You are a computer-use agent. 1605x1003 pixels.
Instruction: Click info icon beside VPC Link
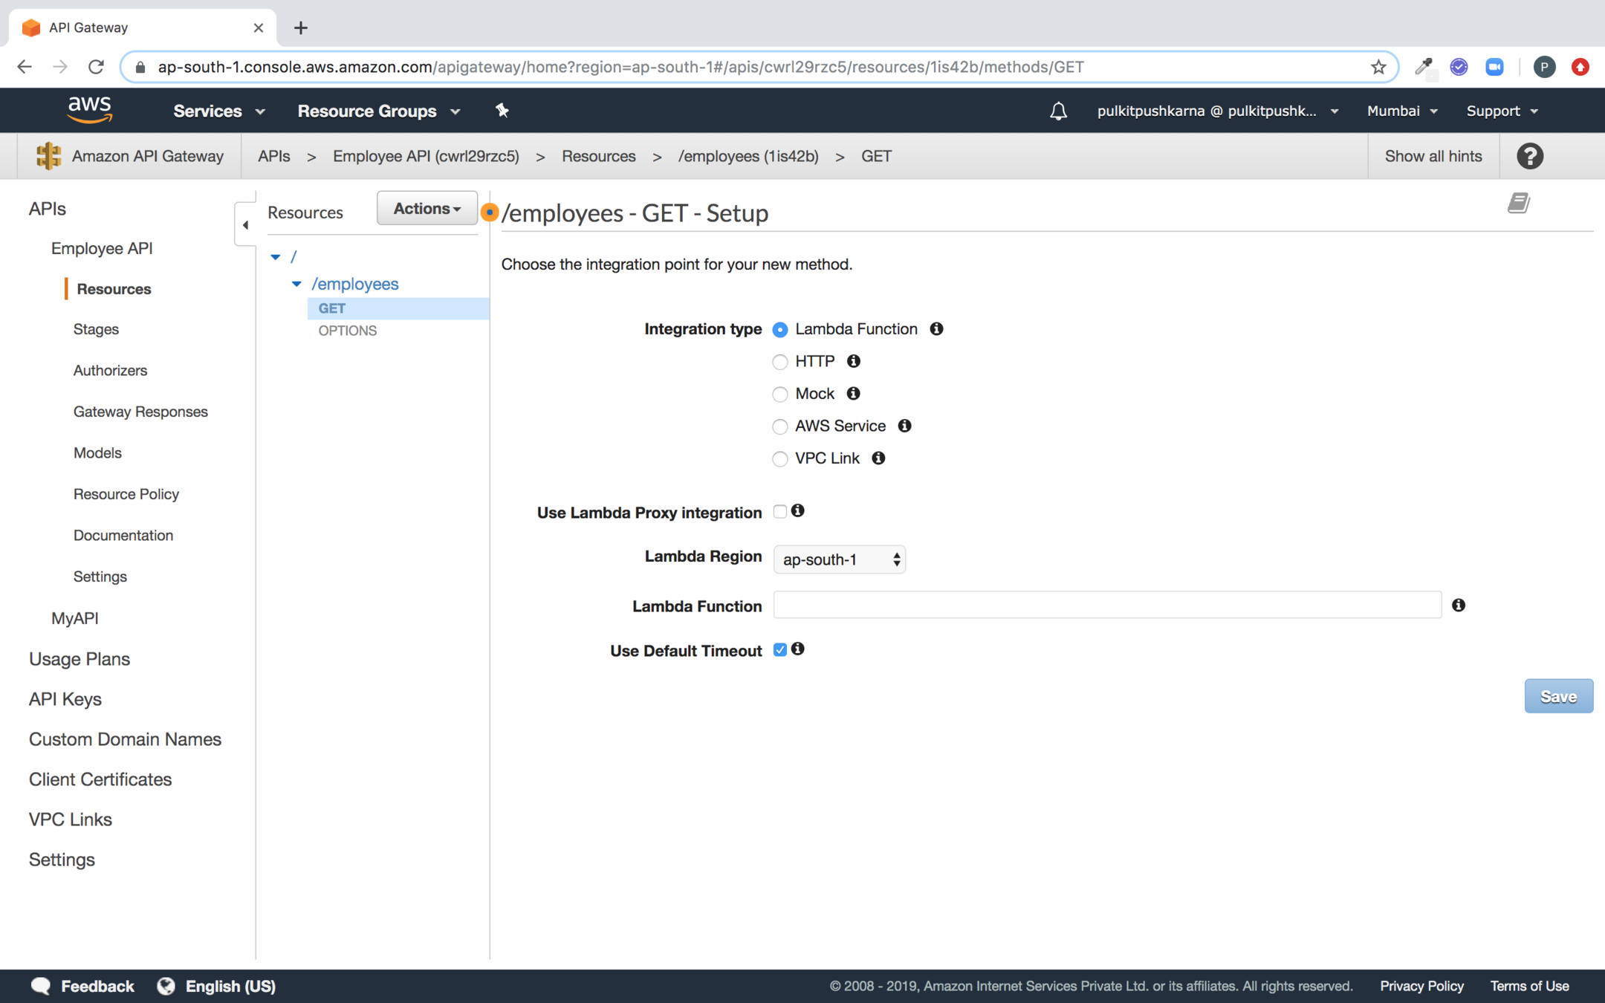878,458
